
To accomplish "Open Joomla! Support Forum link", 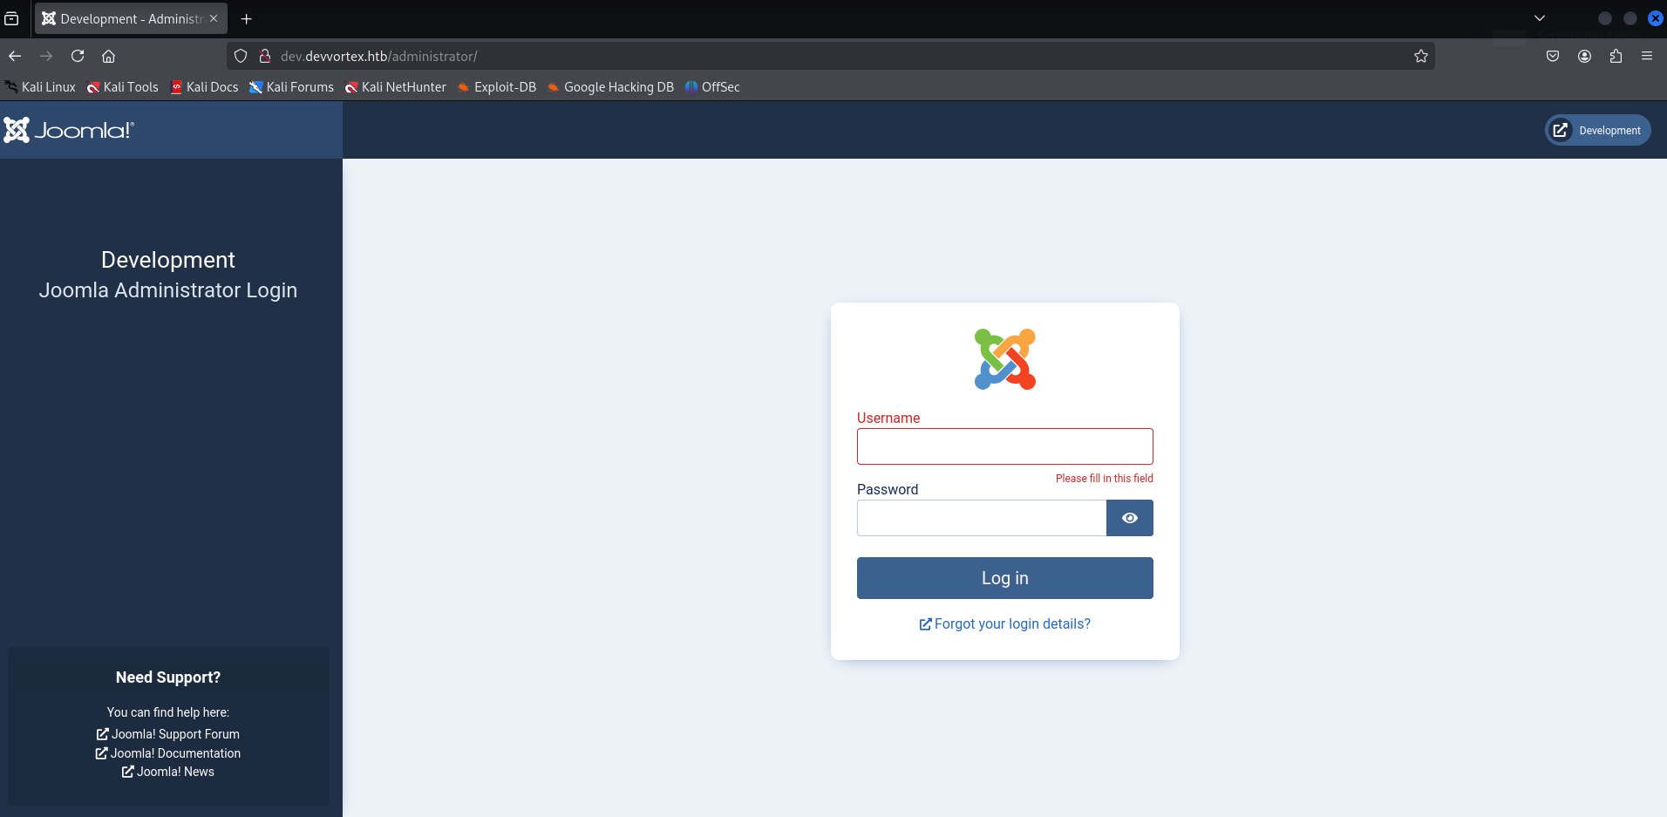I will 168,734.
